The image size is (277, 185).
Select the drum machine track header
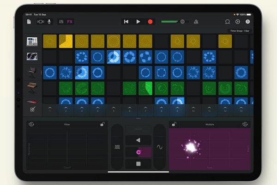point(32,41)
